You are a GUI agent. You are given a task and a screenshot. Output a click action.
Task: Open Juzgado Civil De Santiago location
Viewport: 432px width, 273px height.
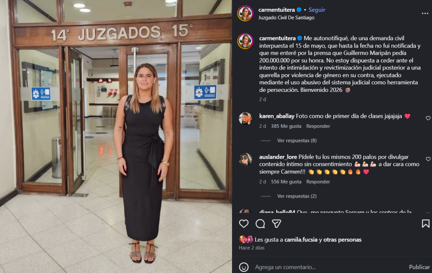[x=286, y=18]
